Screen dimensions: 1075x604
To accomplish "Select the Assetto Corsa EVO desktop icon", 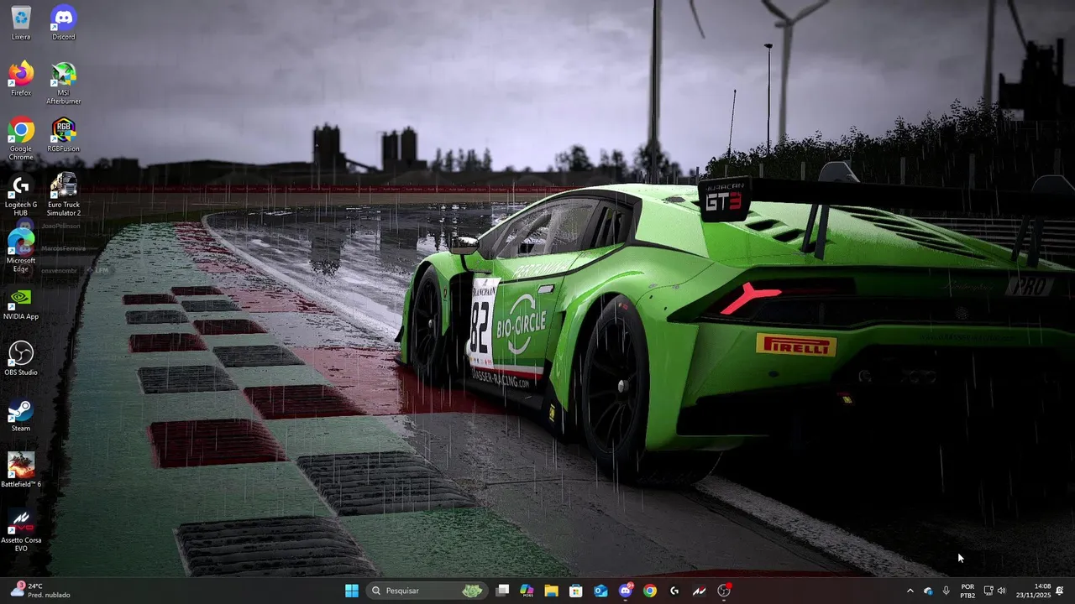I will coord(21,530).
